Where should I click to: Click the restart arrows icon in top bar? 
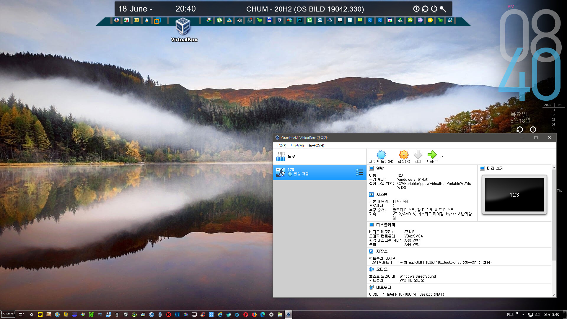pyautogui.click(x=425, y=9)
